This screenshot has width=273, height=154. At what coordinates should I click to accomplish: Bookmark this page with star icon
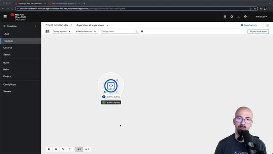coord(255,9)
